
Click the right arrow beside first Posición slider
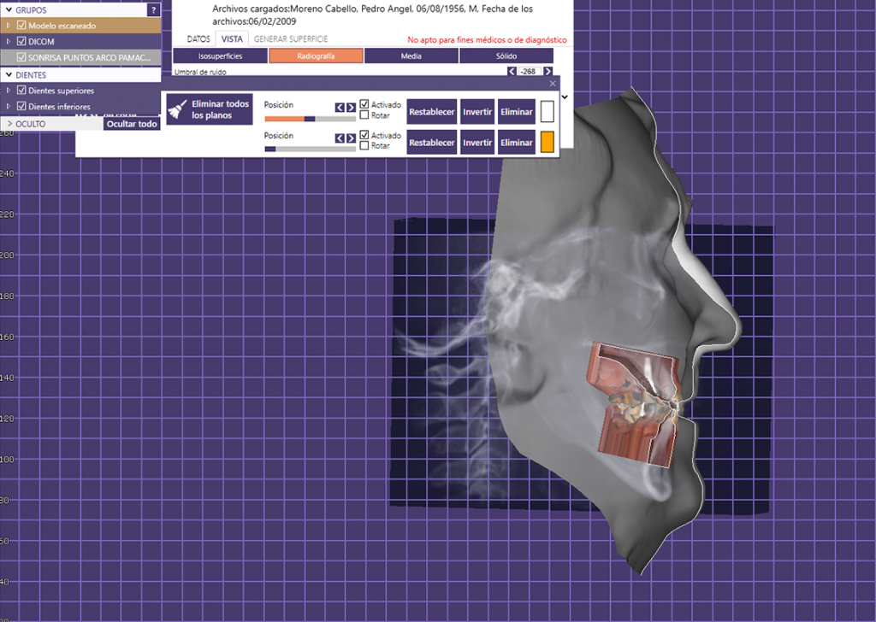click(351, 107)
